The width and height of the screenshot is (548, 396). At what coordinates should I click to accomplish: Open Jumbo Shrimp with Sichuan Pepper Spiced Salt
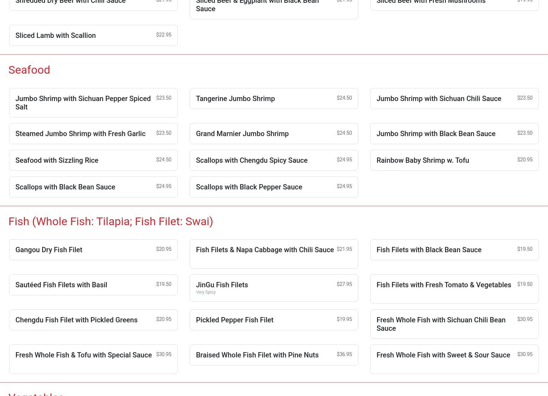click(93, 103)
